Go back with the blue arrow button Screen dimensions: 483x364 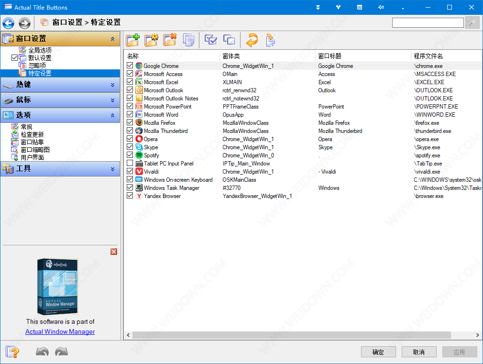(8, 23)
